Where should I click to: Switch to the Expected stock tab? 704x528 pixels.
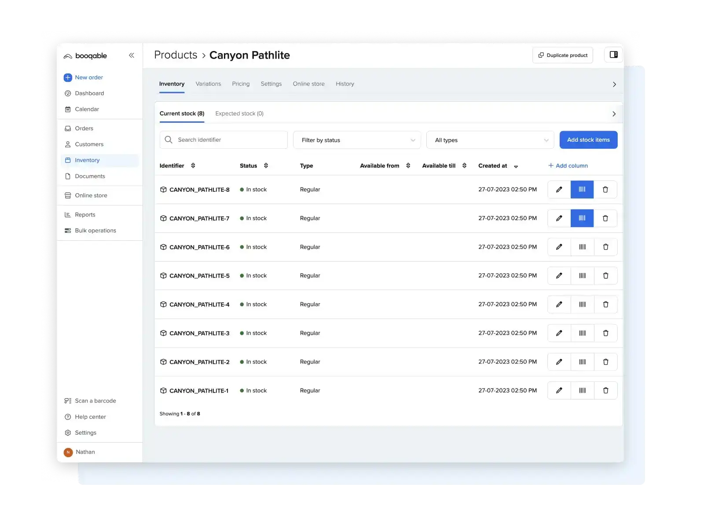click(x=239, y=113)
